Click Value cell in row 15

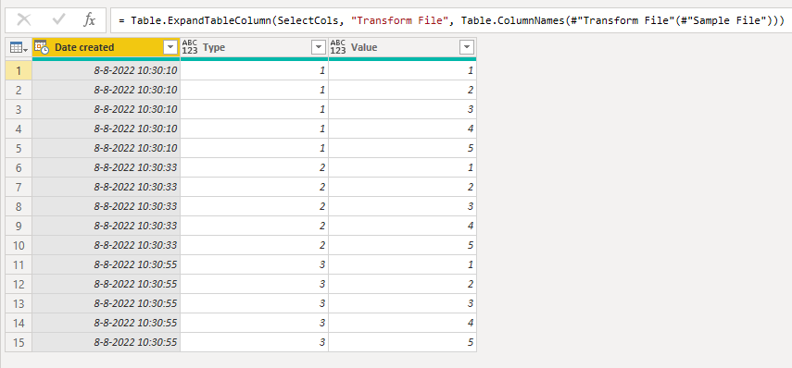[x=402, y=342]
